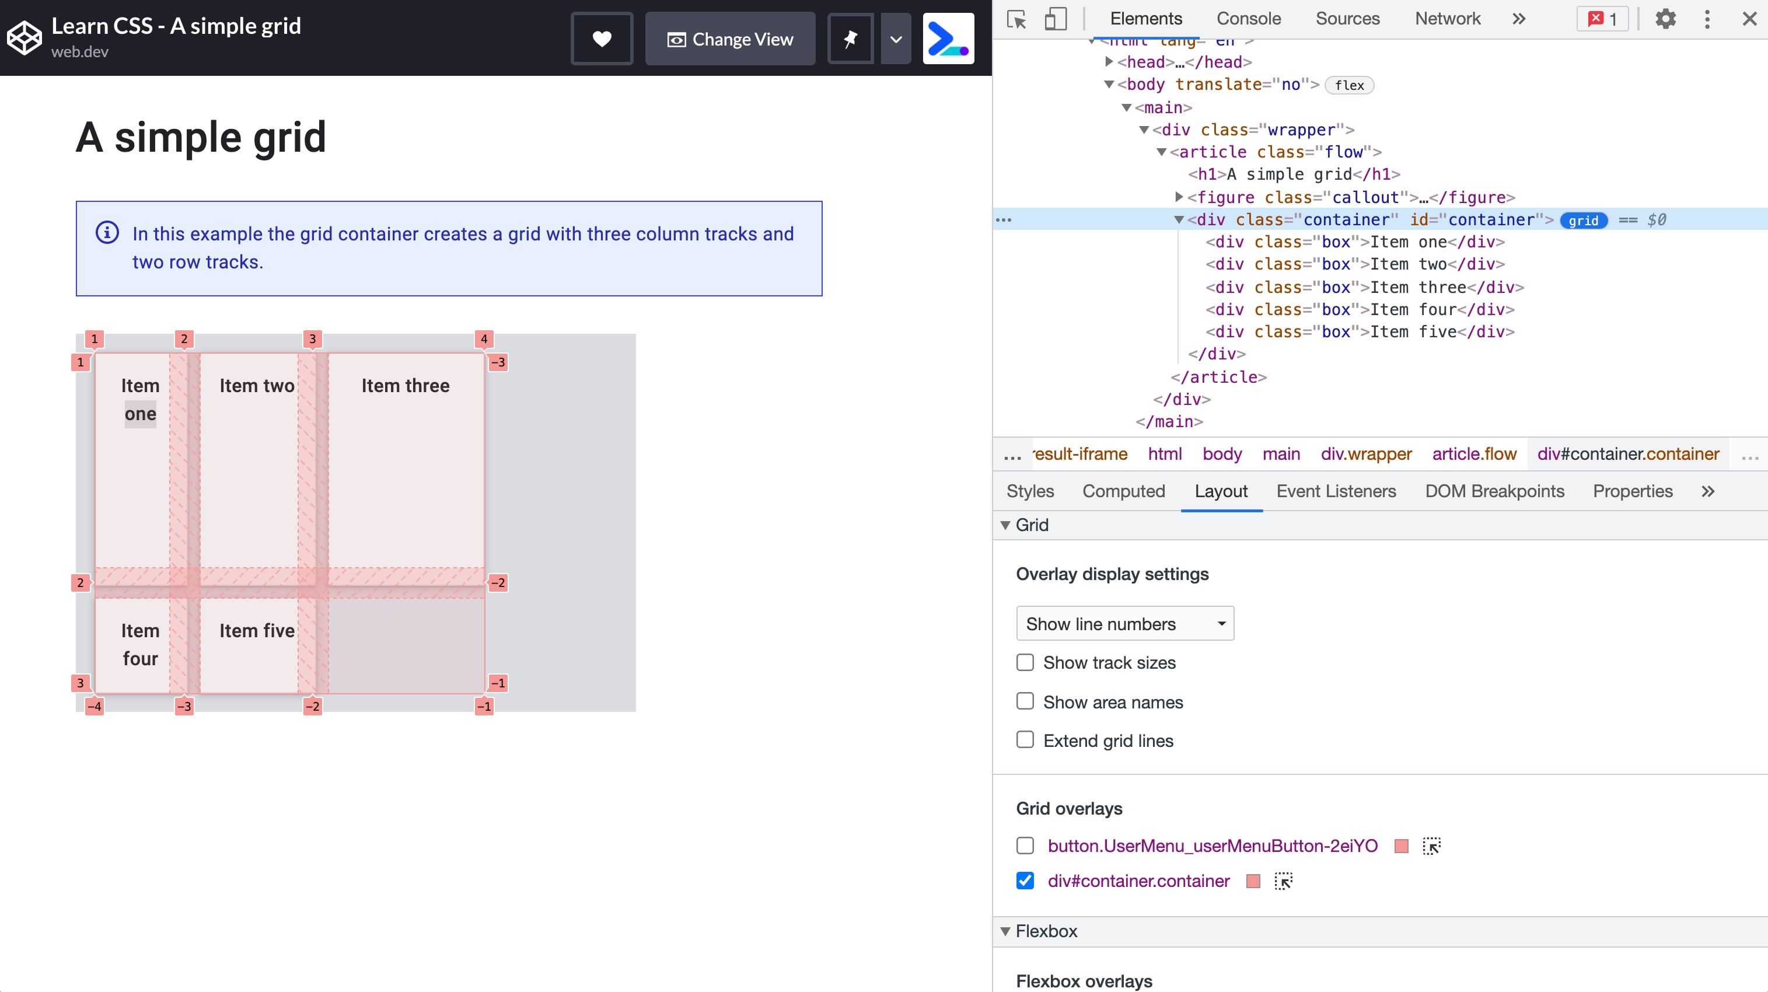Screen dimensions: 1768x992
Task: Click the Change View button icon
Action: (675, 39)
